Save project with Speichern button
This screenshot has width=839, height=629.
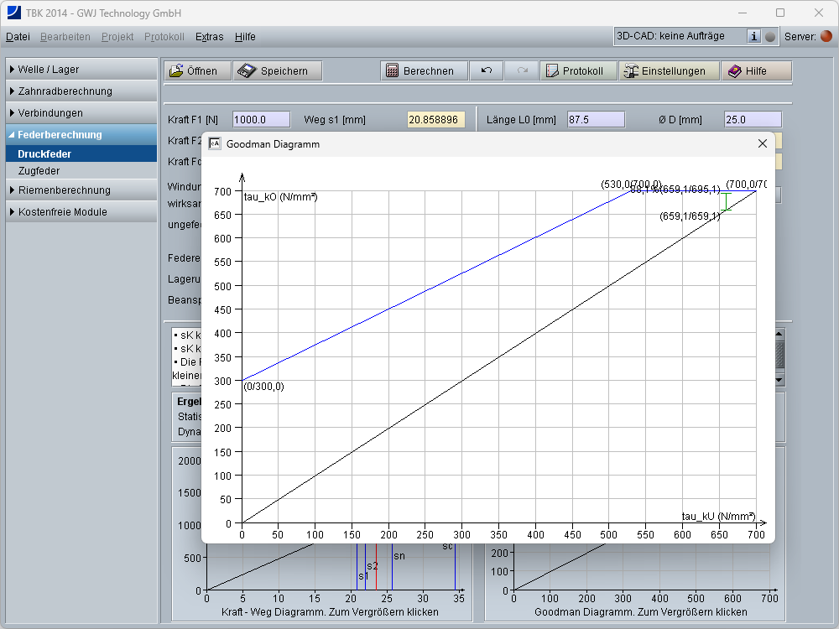tap(276, 71)
